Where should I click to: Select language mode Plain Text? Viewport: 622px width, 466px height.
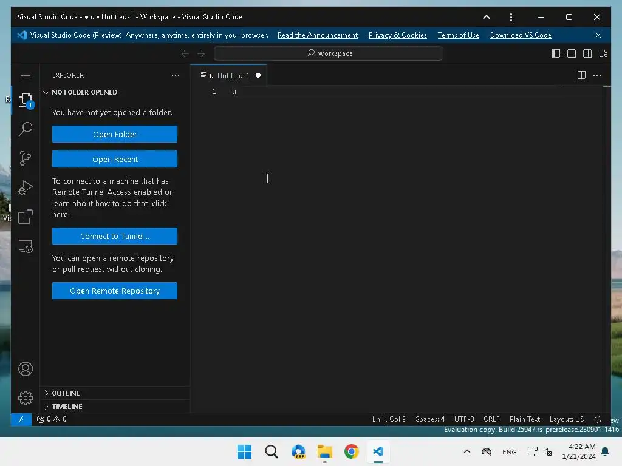(524, 419)
